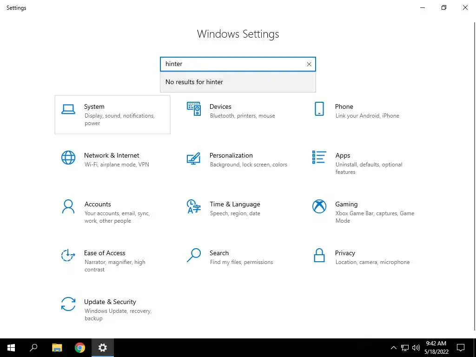This screenshot has height=357, width=476.
Task: Open the Personalization paintbrush icon
Action: [194, 158]
